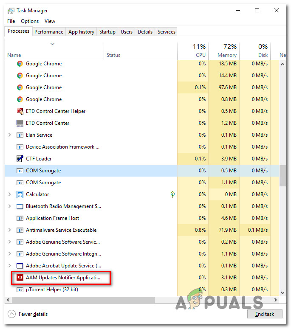
Task: Click the vertical scrollbar thumb
Action: (283, 176)
